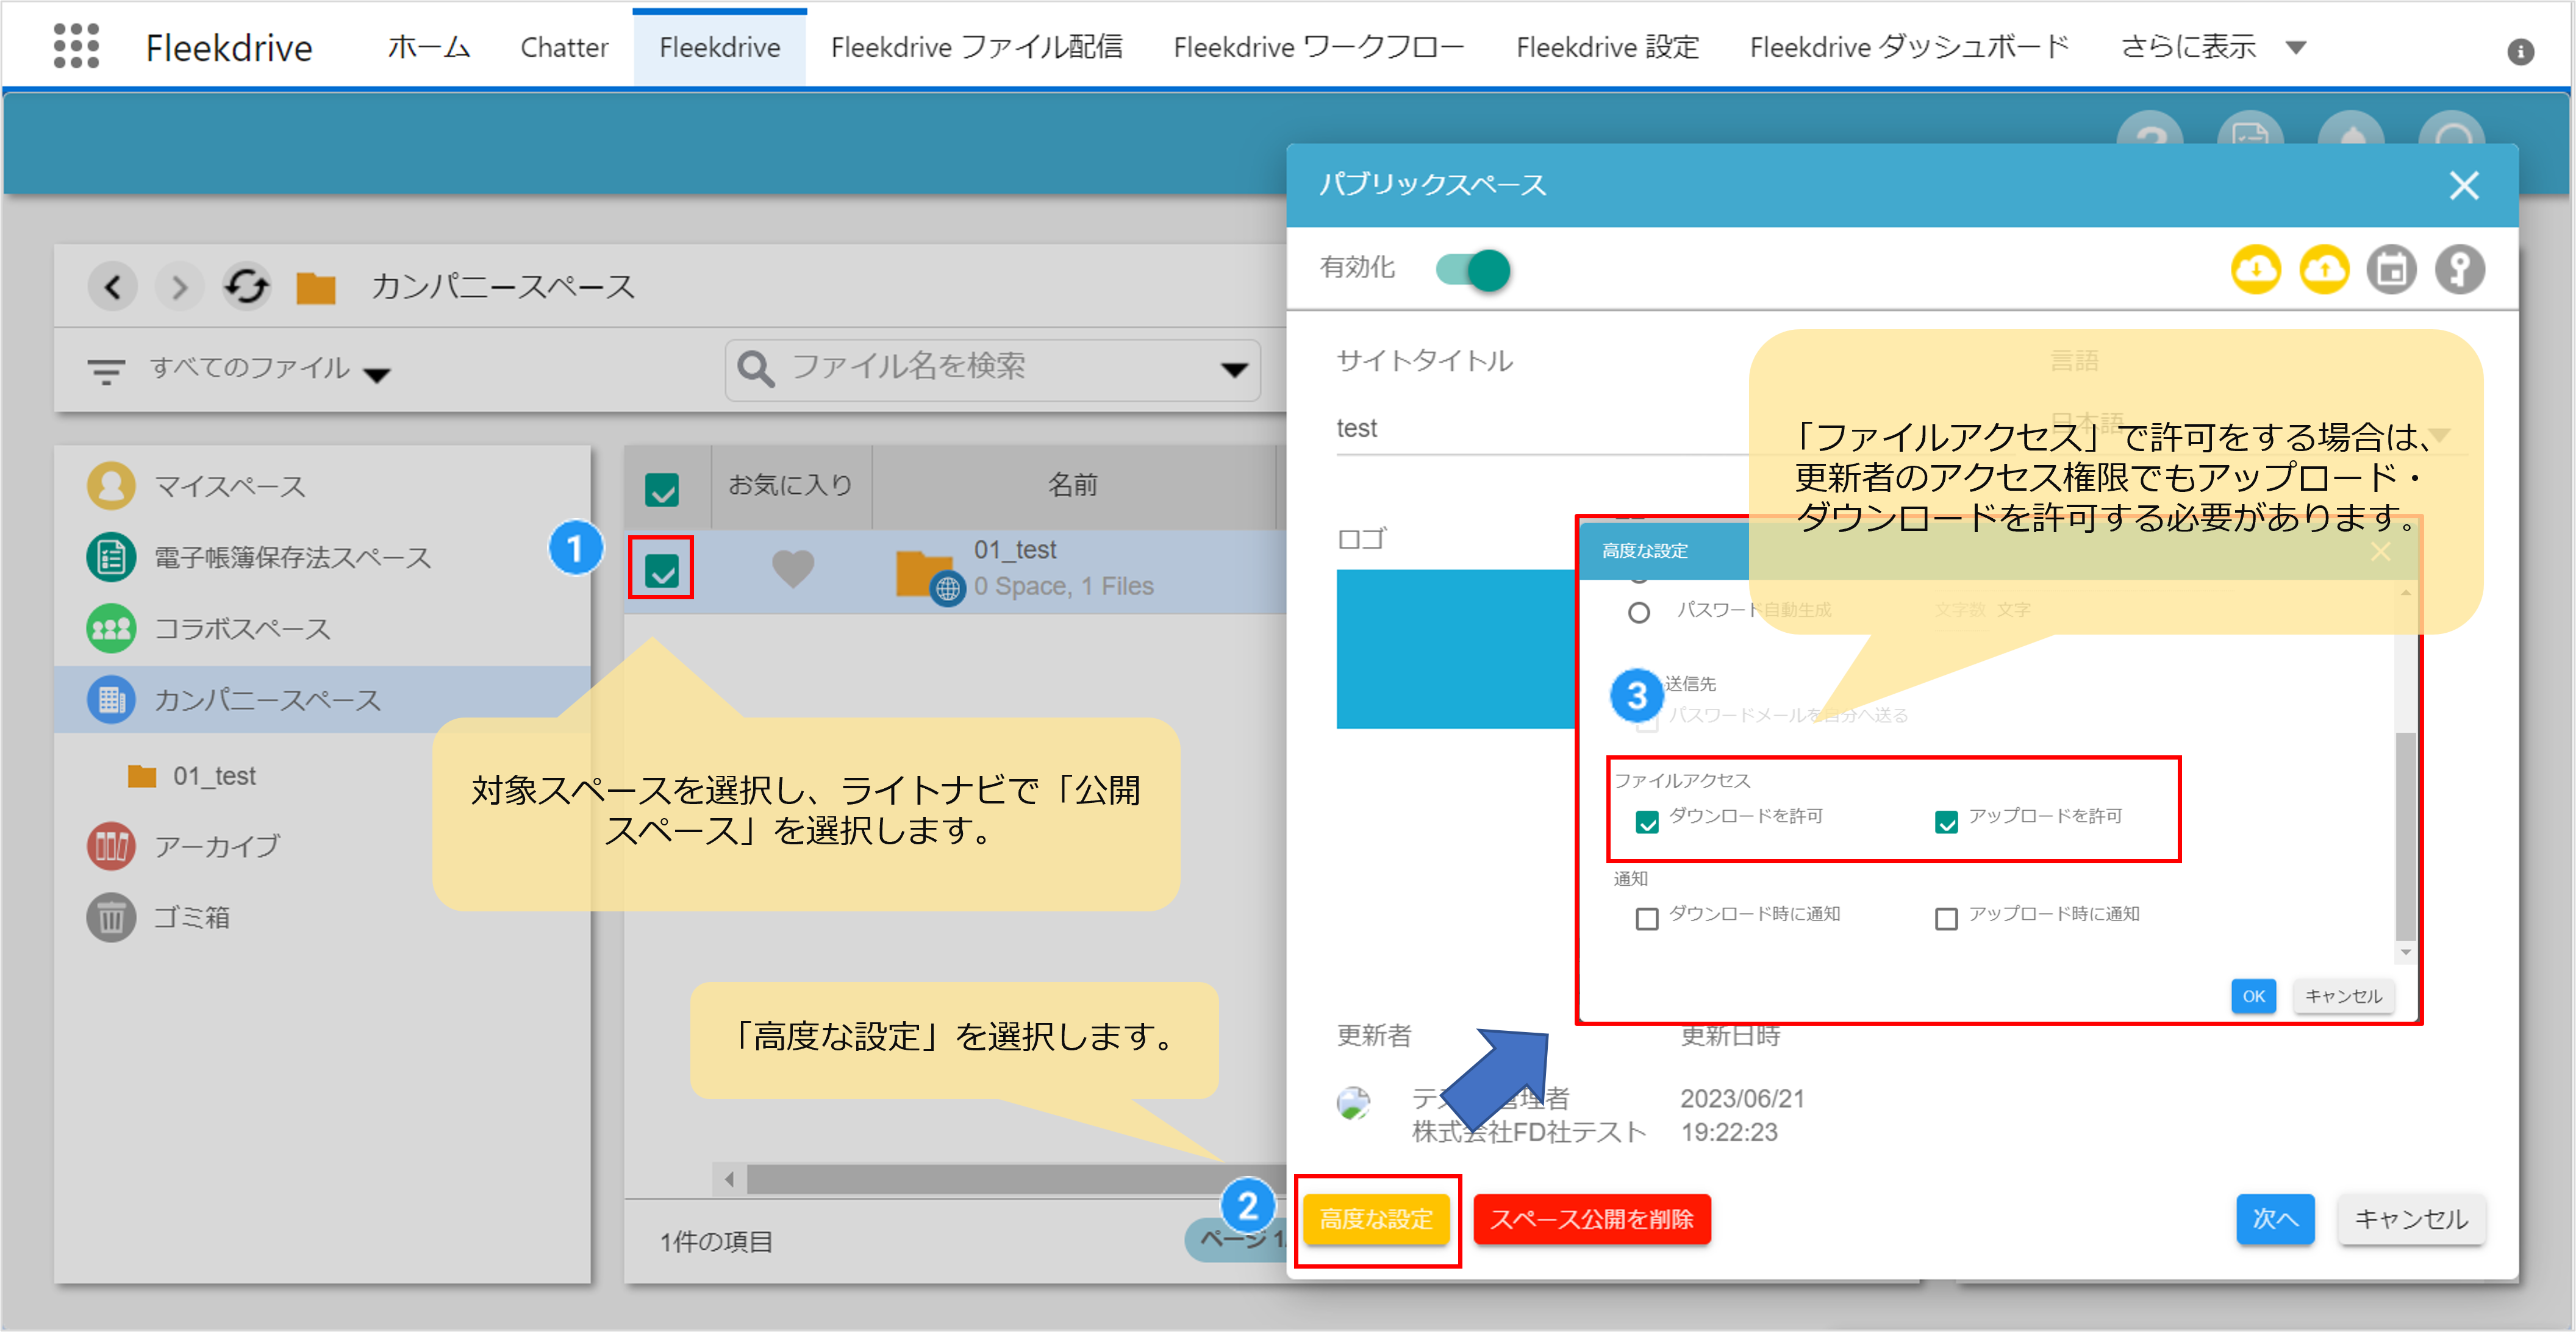Open the search box dropdown arrow
The image size is (2576, 1332).
(x=1234, y=369)
